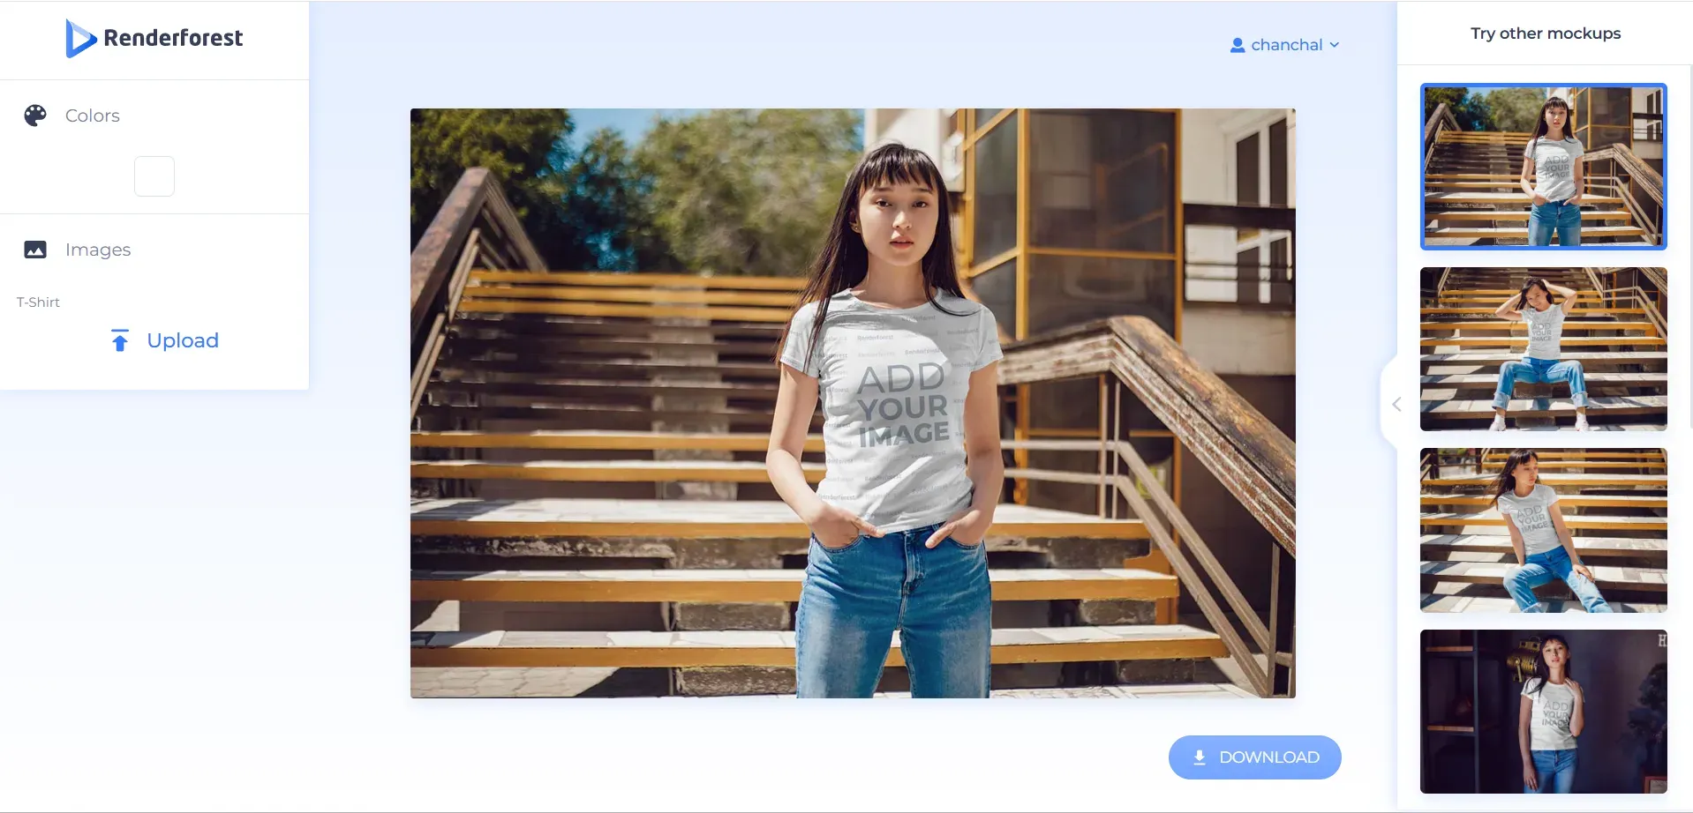The height and width of the screenshot is (813, 1693).
Task: Select the Colors menu item
Action: click(92, 115)
